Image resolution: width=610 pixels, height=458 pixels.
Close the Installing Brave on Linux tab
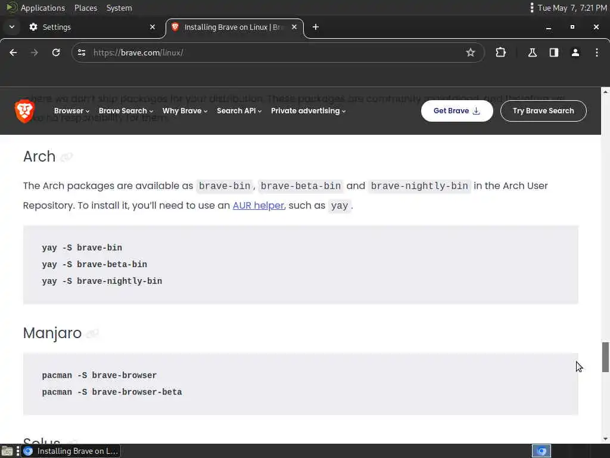(x=294, y=27)
